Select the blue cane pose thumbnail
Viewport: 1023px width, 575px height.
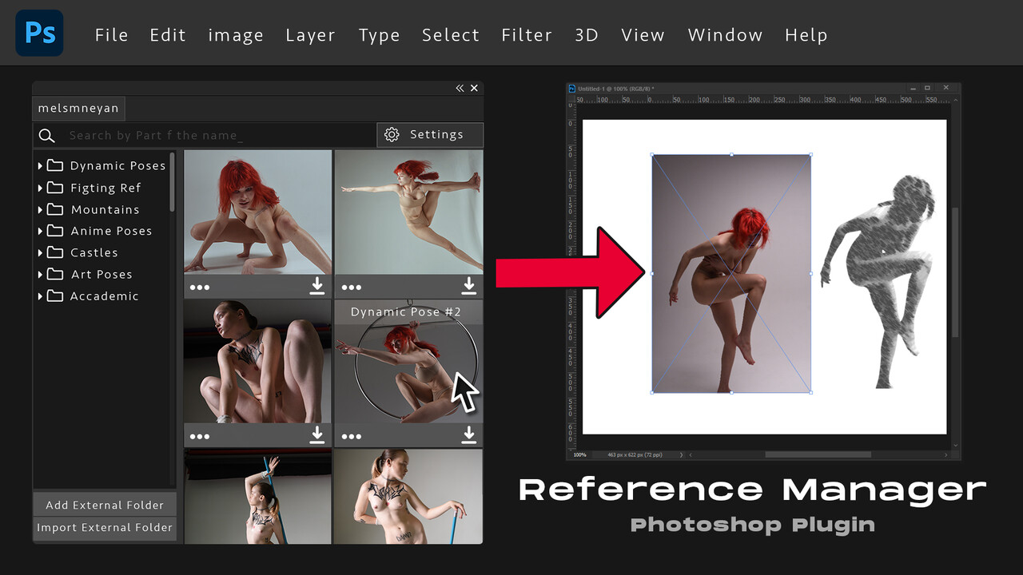click(408, 496)
